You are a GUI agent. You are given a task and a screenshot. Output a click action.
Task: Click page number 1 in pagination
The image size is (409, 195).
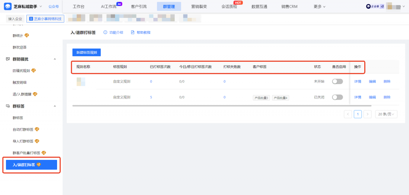click(x=357, y=114)
